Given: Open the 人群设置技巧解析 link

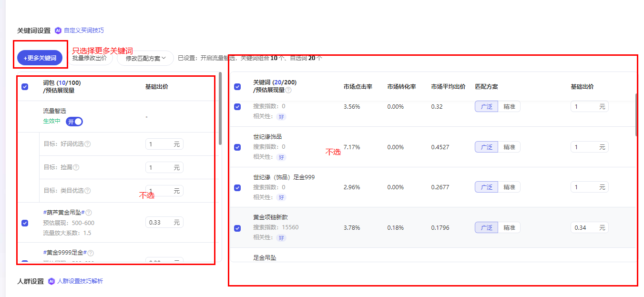Looking at the screenshot, I should pos(80,281).
